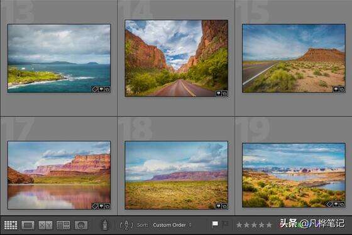
Task: Toggle A-Z sort direction
Action: (x=126, y=225)
